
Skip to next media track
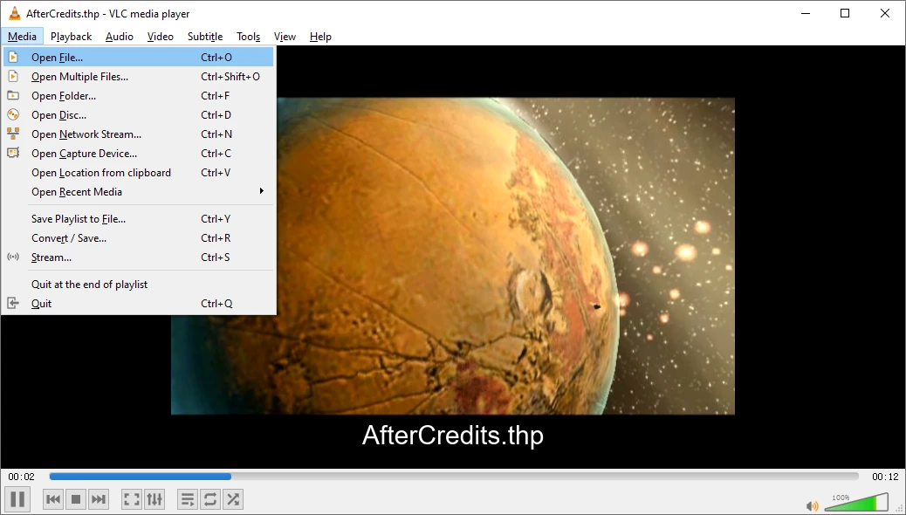pos(99,499)
